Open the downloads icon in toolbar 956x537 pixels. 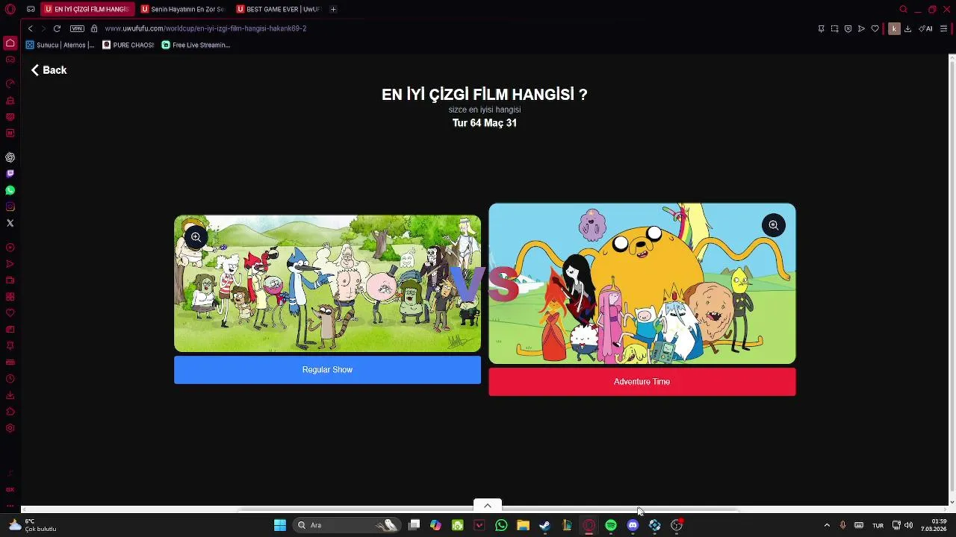click(x=907, y=28)
